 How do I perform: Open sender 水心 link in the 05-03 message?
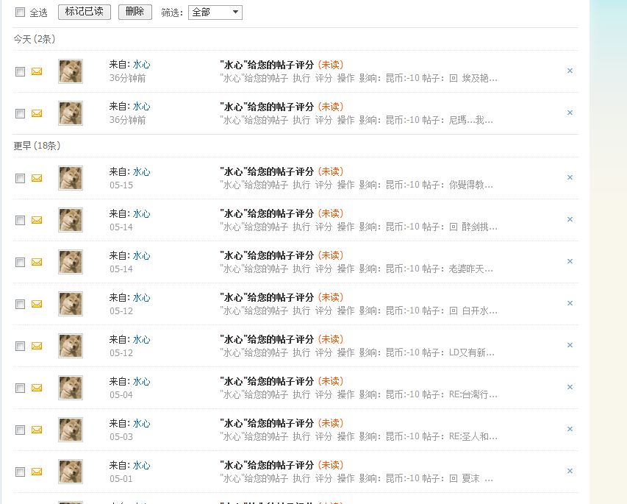(142, 424)
